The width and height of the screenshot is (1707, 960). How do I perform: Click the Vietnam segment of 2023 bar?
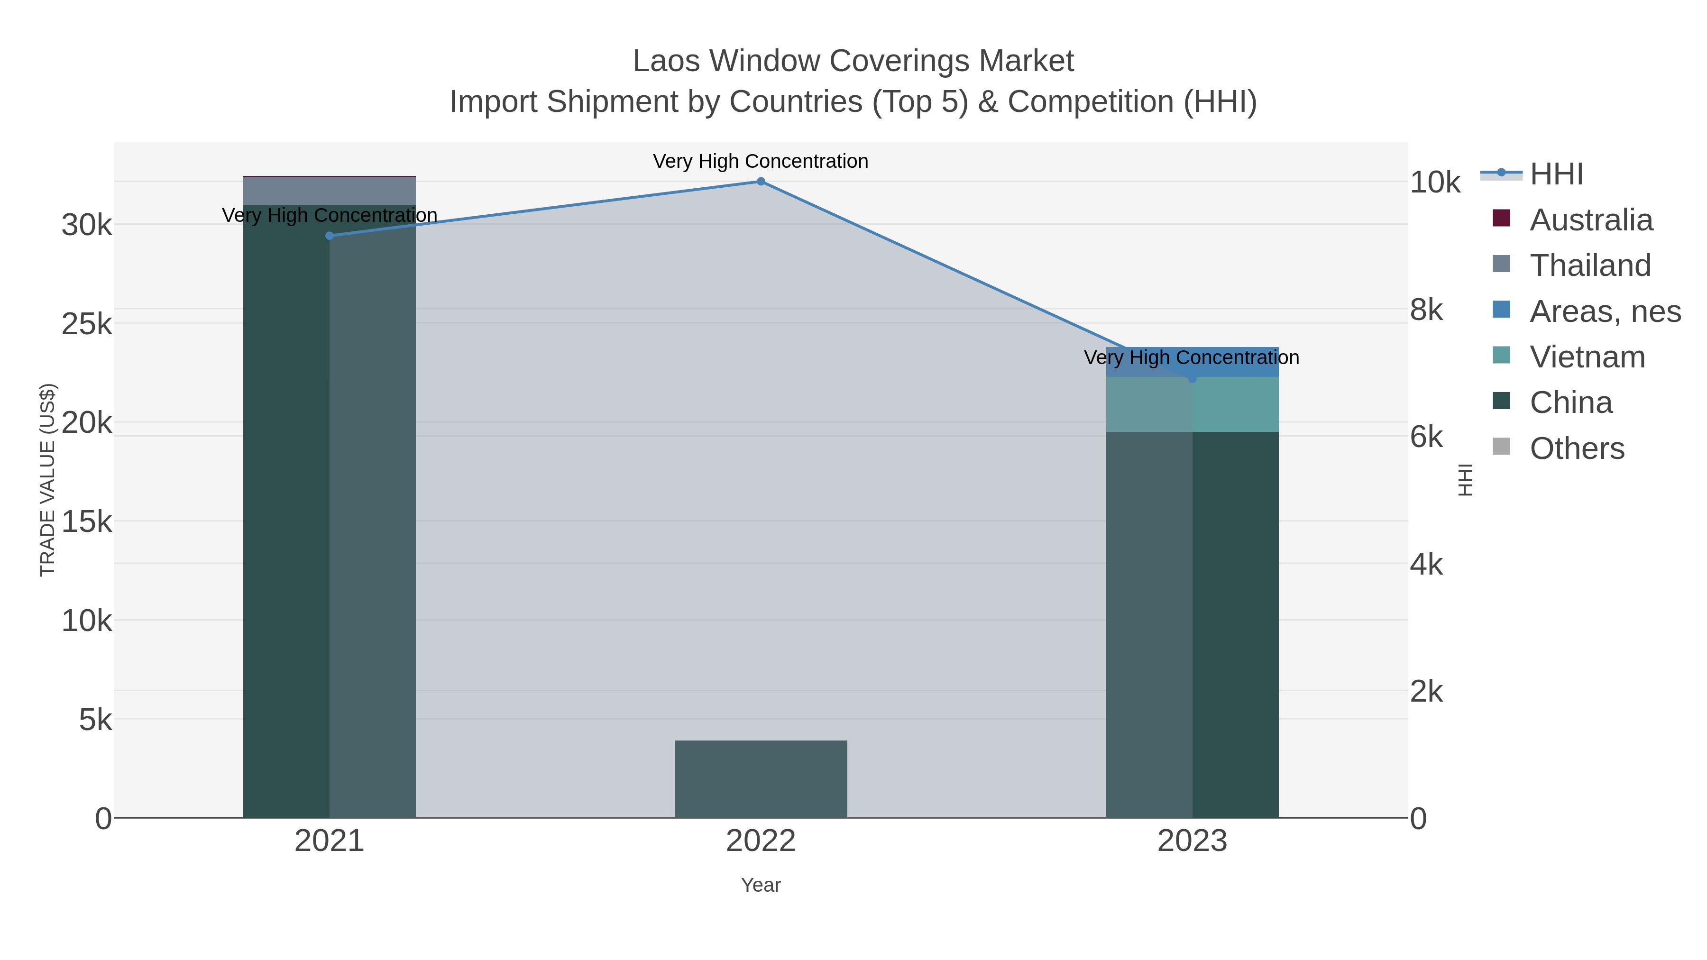coord(1192,405)
